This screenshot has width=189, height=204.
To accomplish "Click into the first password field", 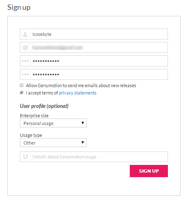I will click(x=99, y=61).
